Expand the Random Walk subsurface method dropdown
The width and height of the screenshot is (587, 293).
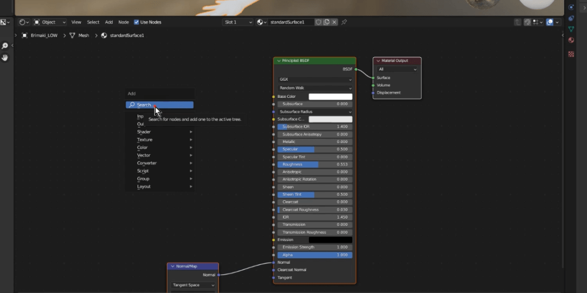[x=315, y=88]
